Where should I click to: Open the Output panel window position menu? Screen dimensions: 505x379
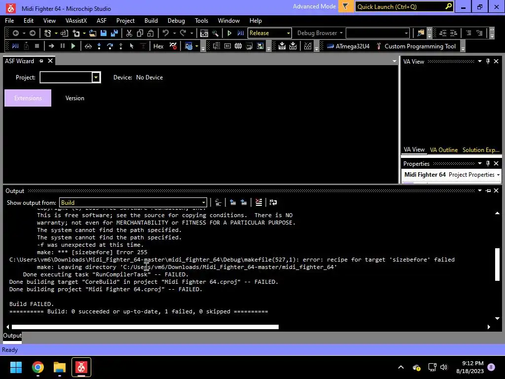[x=479, y=191]
